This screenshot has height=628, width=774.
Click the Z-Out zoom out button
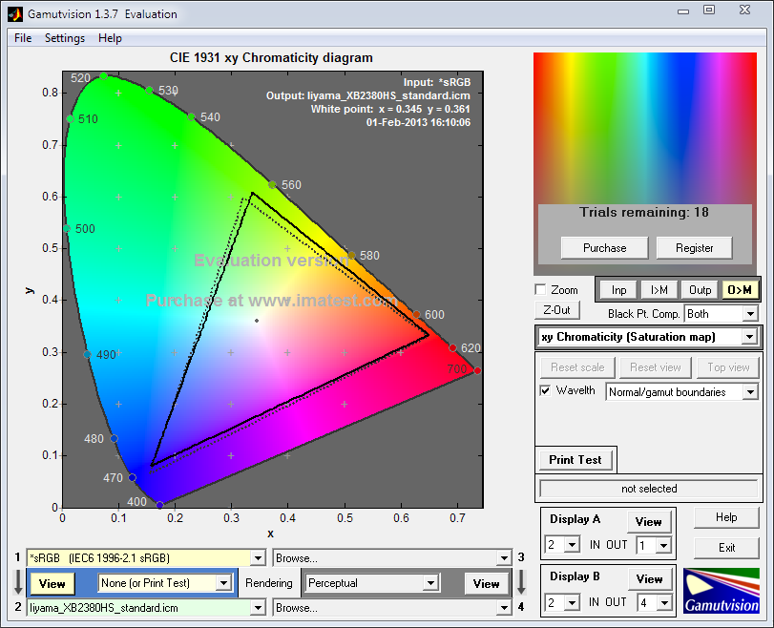click(x=556, y=310)
